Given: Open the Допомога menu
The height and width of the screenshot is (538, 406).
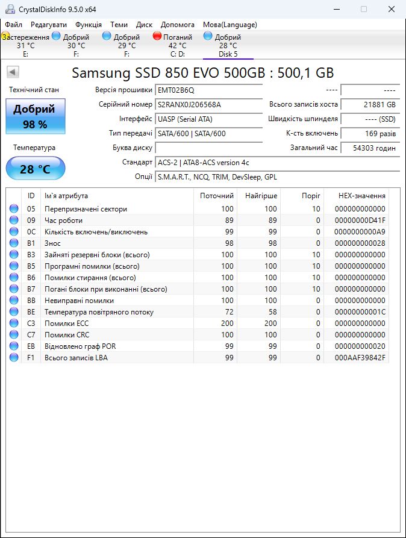Looking at the screenshot, I should point(178,25).
